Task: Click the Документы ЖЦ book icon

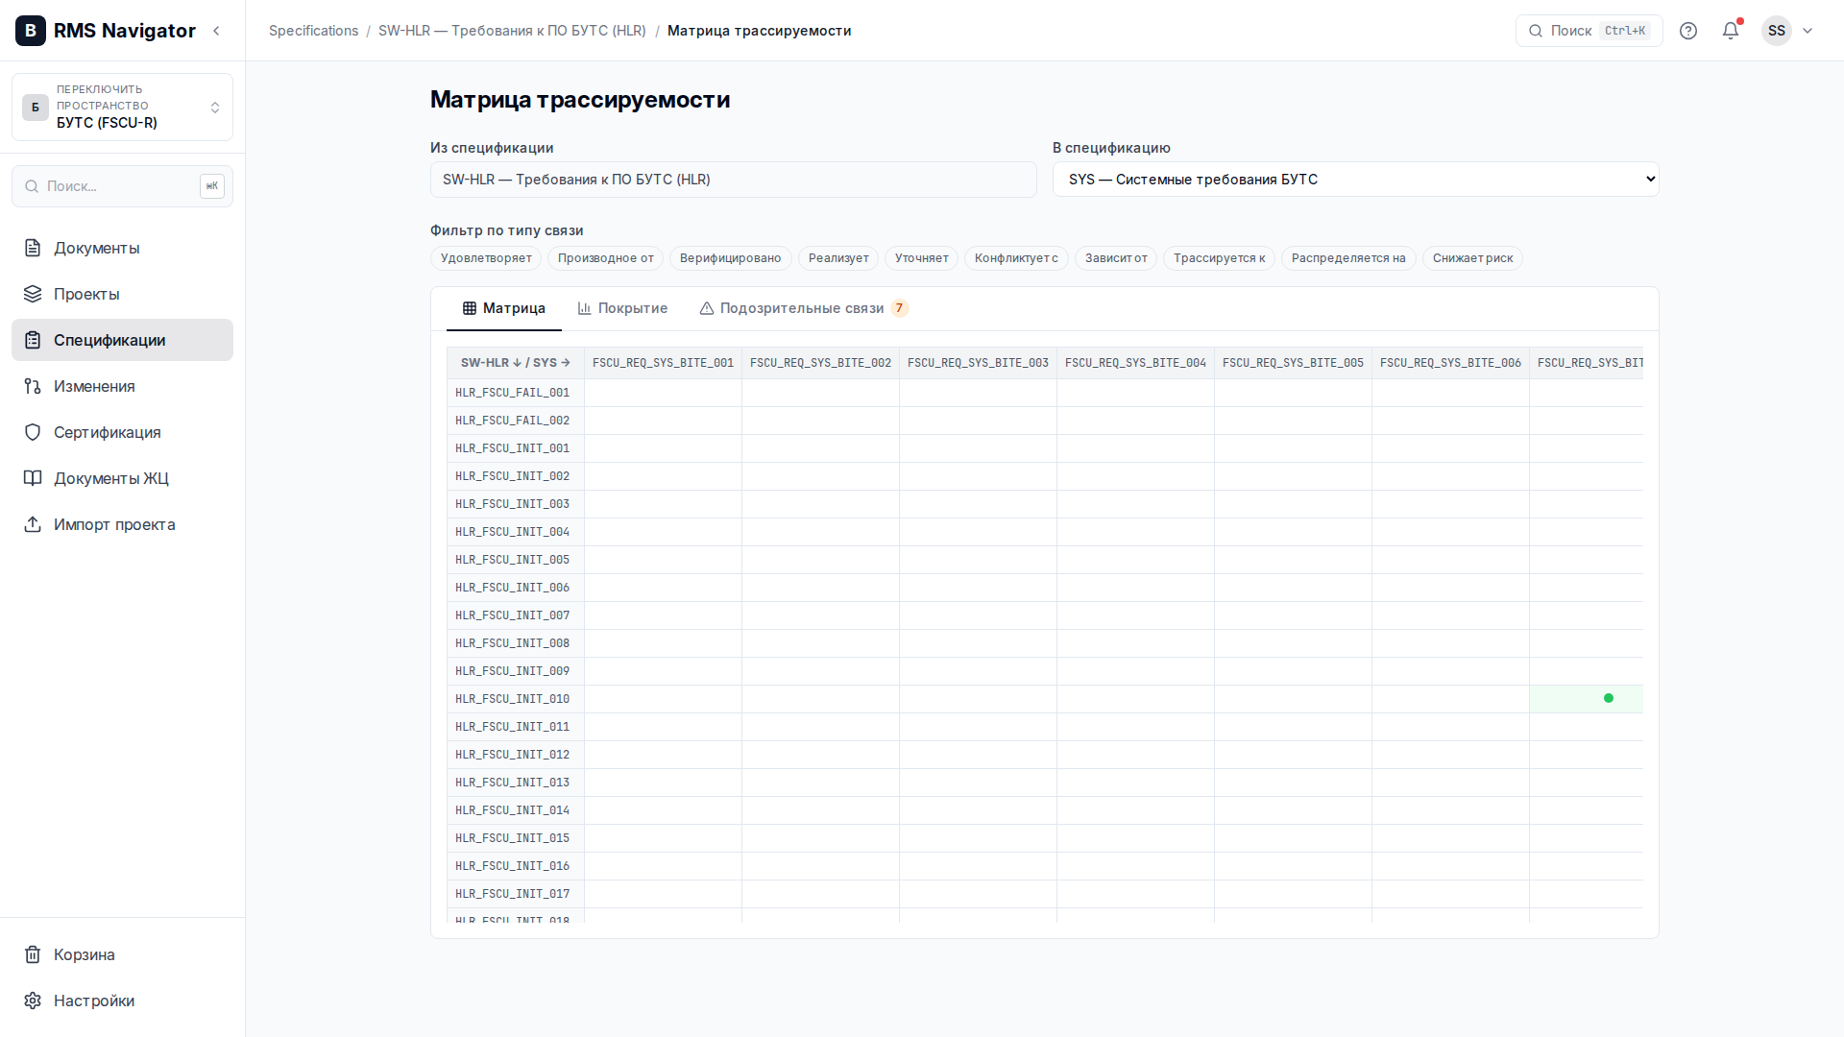Action: click(x=33, y=478)
